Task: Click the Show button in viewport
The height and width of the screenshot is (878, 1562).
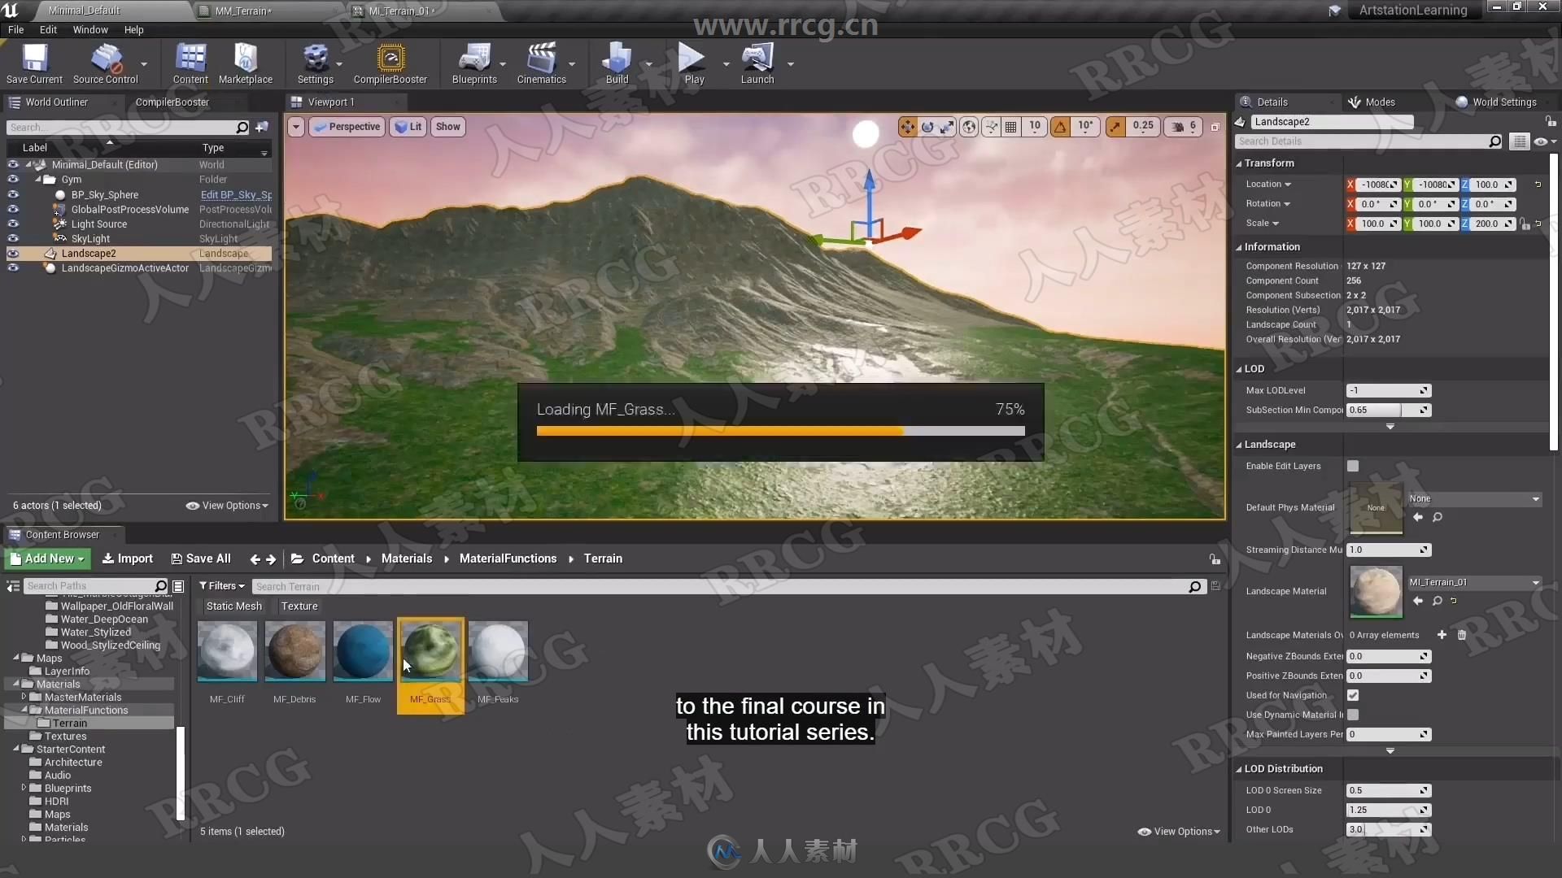Action: click(448, 127)
